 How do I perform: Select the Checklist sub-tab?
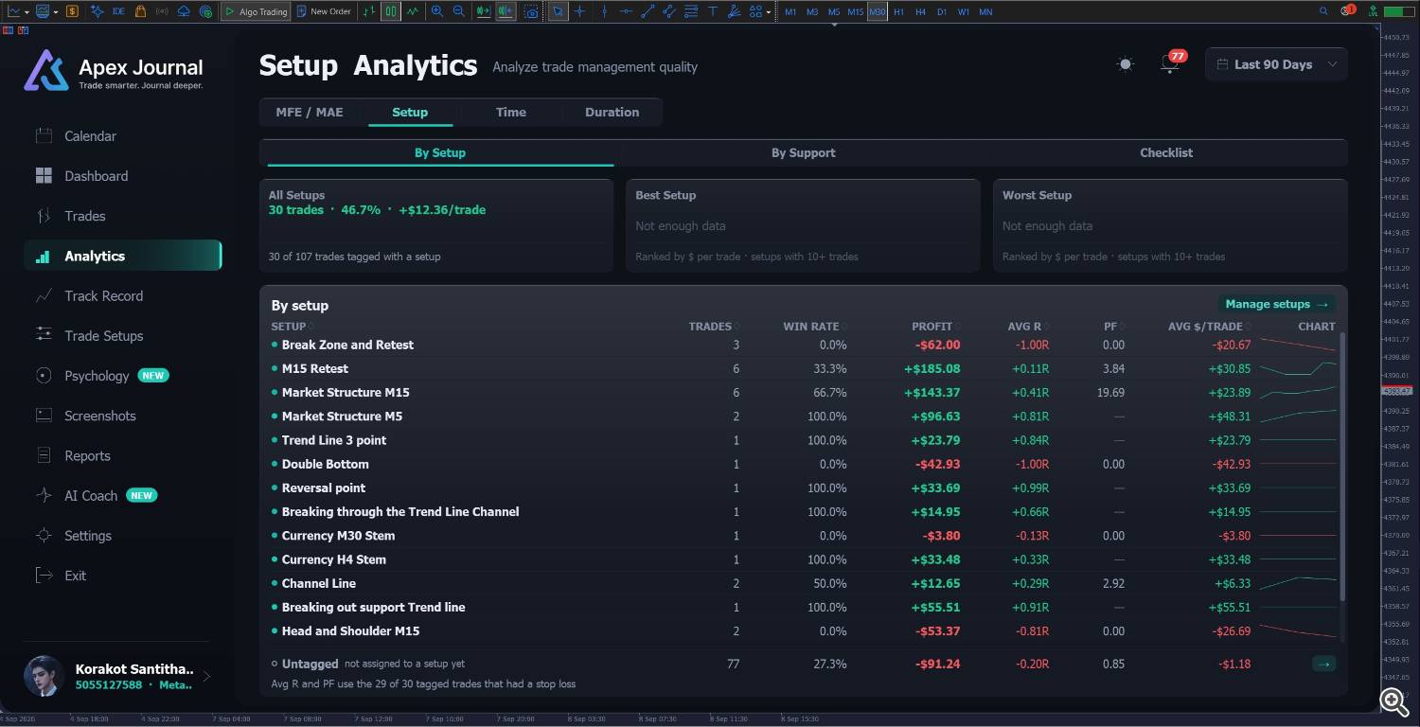(x=1166, y=152)
